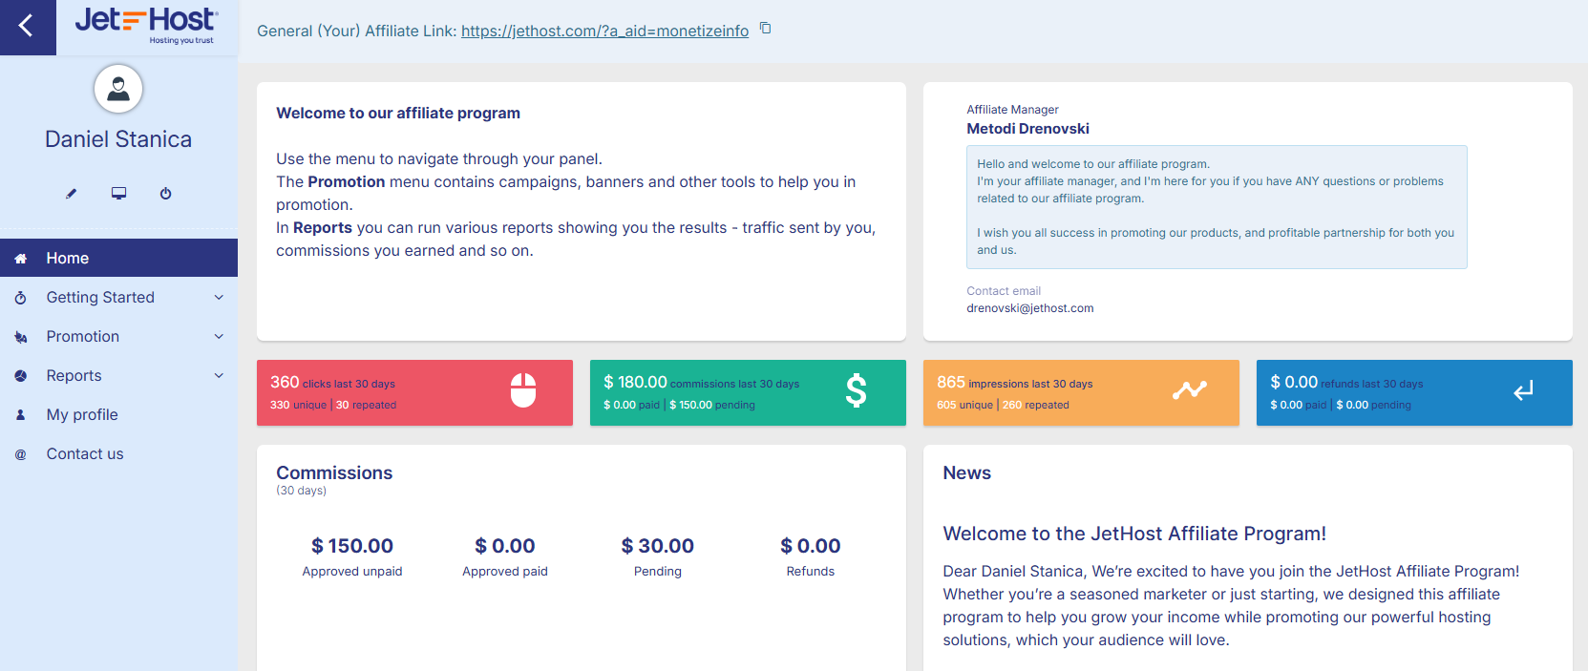Click the stopwatch icon beside Getting Started
The image size is (1588, 671).
click(x=21, y=298)
